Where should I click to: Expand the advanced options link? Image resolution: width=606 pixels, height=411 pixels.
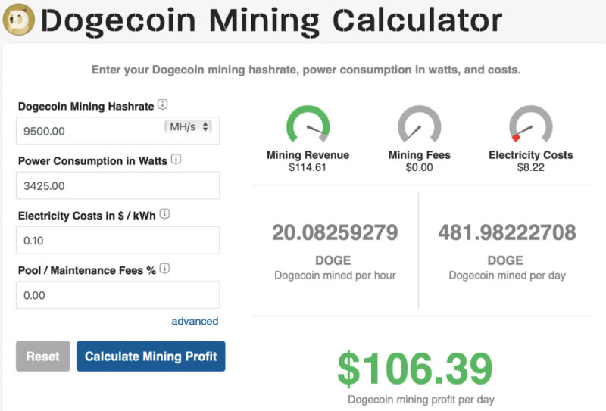195,321
